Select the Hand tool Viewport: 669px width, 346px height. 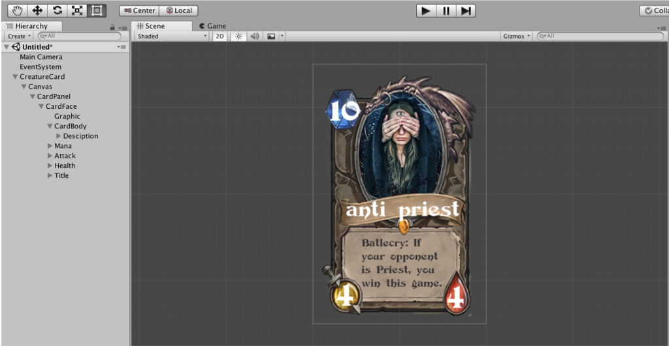[x=17, y=10]
